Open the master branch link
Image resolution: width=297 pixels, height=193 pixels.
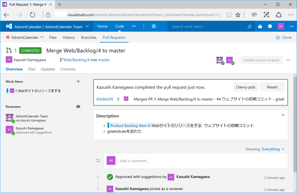coord(104,60)
